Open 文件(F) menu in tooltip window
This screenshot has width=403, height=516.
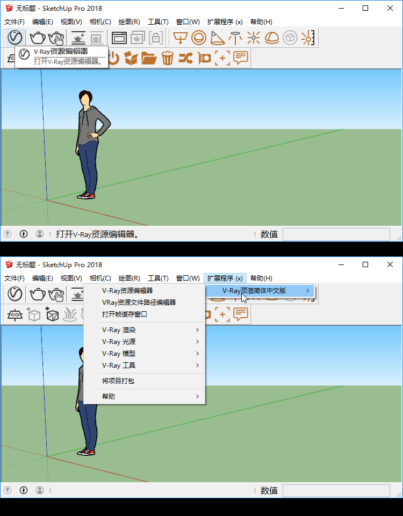[x=15, y=21]
